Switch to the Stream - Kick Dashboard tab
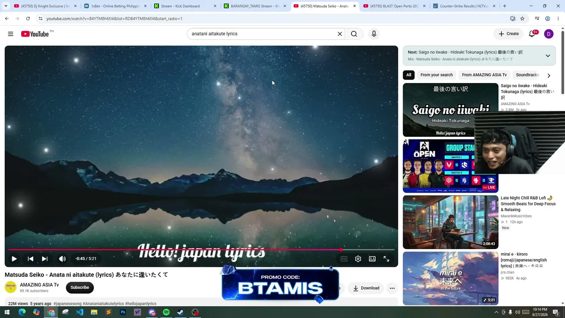The width and height of the screenshot is (565, 318). click(x=185, y=6)
